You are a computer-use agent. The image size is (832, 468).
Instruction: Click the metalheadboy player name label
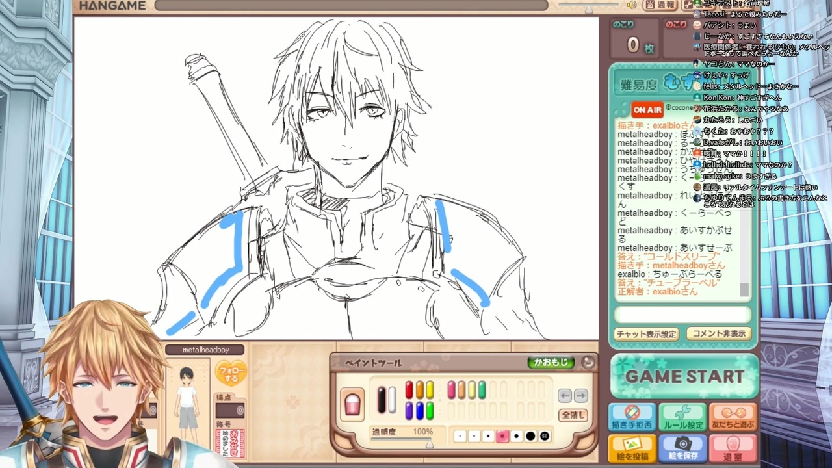pyautogui.click(x=205, y=350)
